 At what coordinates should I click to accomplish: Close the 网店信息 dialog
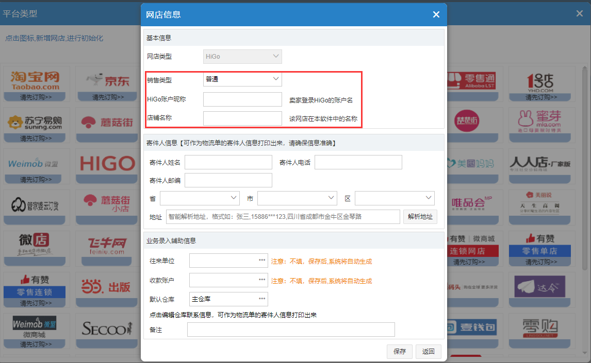(436, 14)
